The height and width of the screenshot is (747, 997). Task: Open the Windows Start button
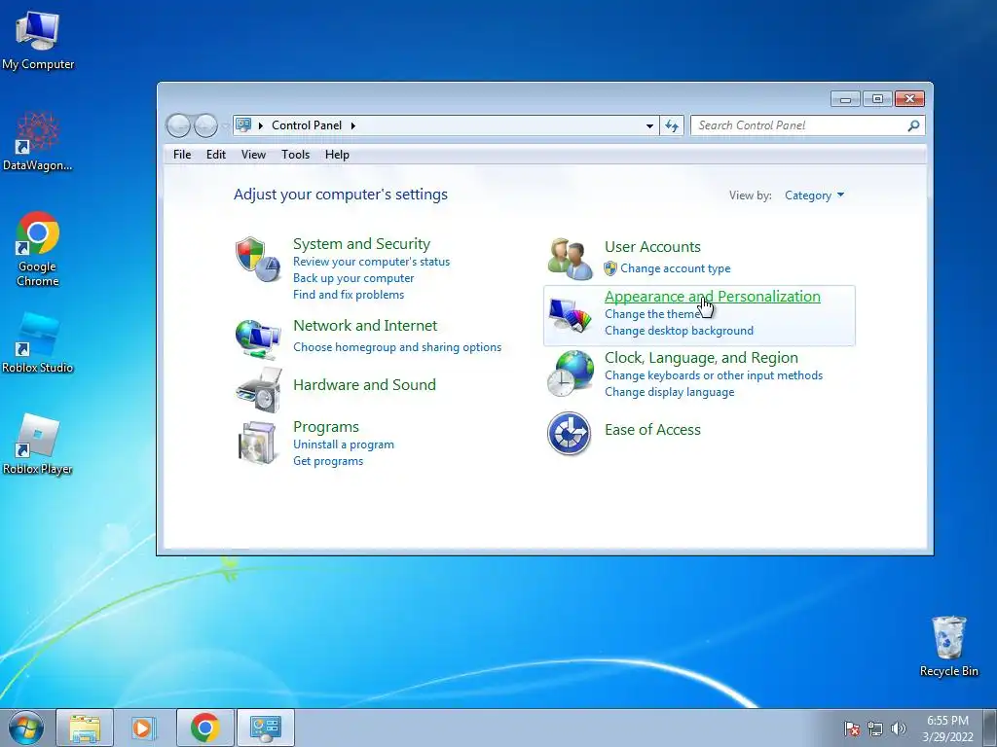click(26, 728)
